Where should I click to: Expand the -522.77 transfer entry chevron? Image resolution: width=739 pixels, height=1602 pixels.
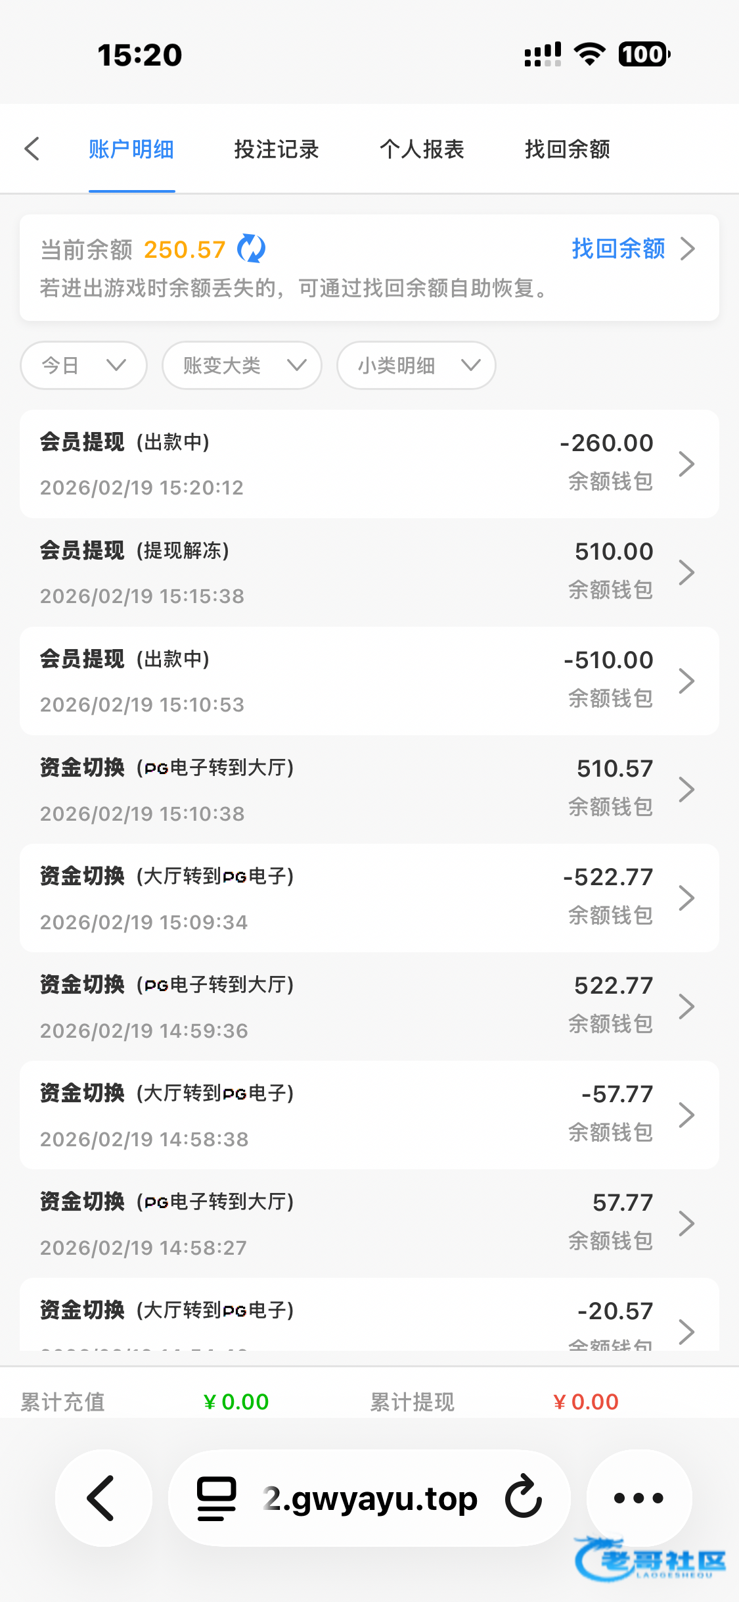(x=686, y=898)
